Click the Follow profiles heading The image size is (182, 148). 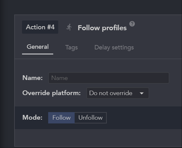[x=102, y=28]
